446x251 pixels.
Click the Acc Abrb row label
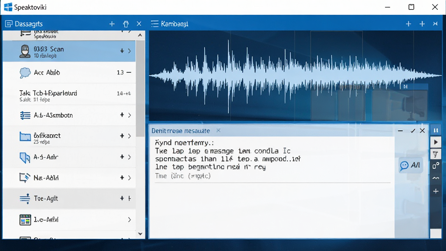(x=47, y=73)
